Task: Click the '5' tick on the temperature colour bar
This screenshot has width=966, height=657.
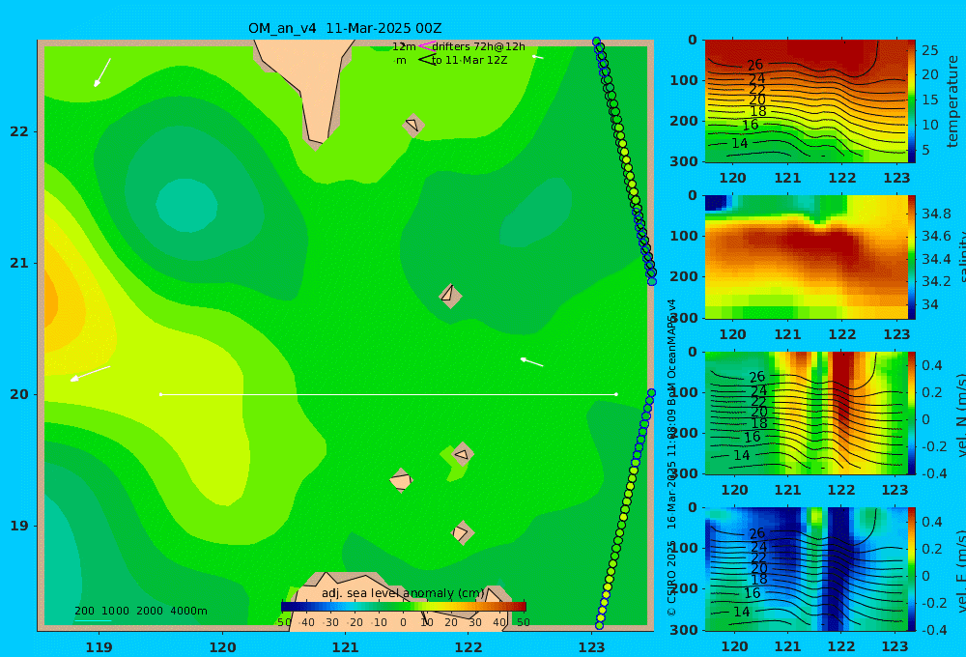Action: (x=925, y=151)
